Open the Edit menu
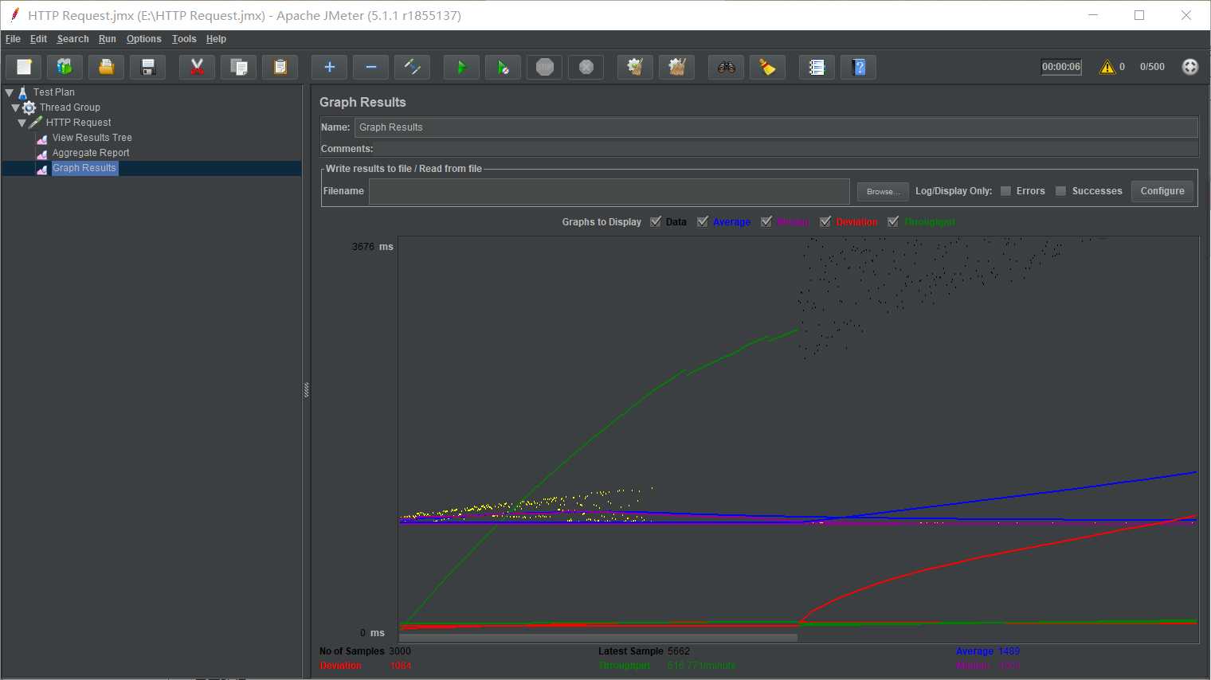1211x680 pixels. tap(38, 39)
